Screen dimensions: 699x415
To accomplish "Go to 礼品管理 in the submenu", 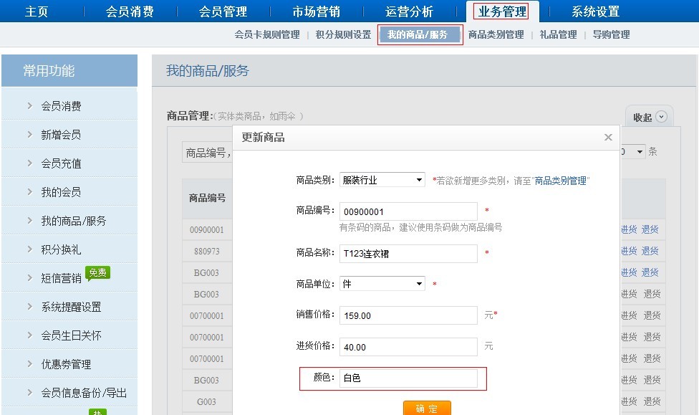I will pos(558,34).
